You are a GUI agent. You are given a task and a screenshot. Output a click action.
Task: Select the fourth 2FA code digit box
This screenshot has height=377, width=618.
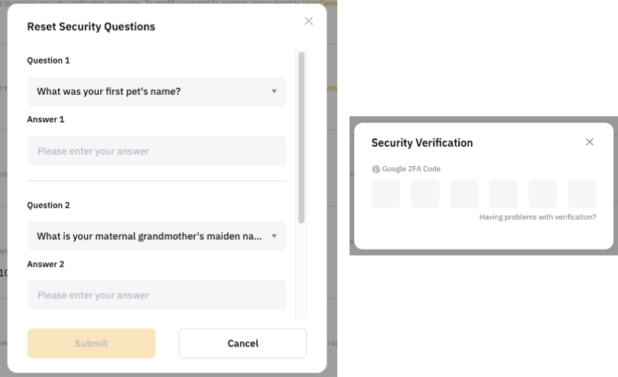[x=503, y=193]
